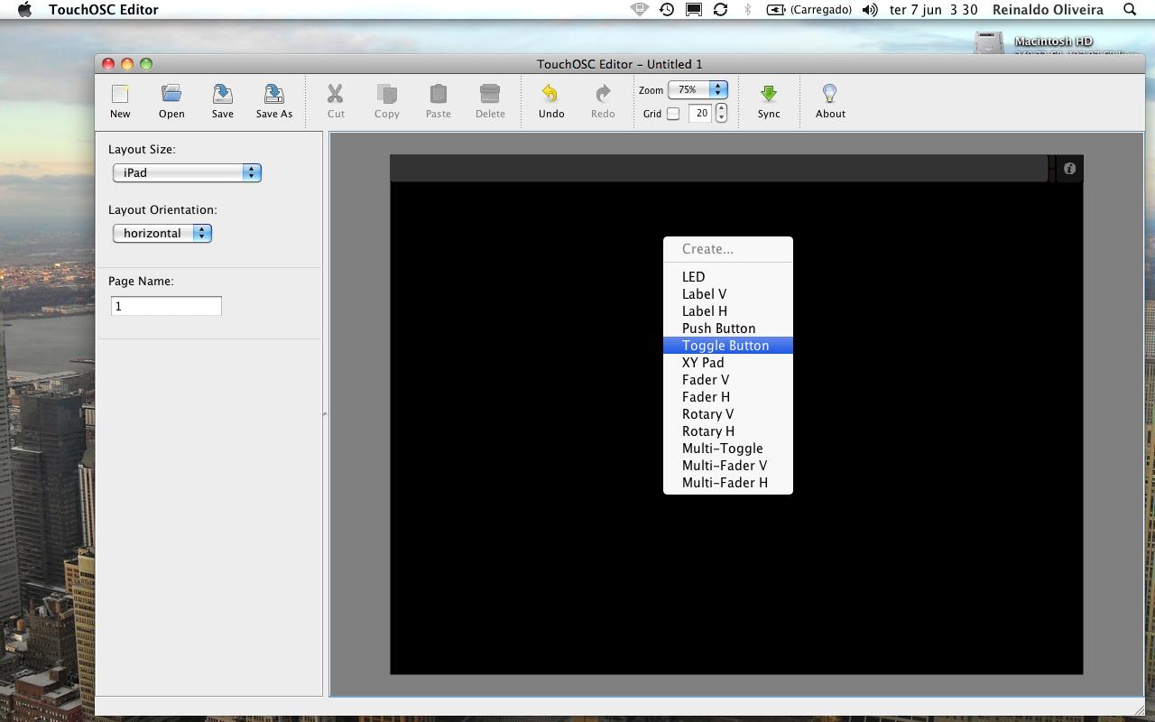Enable the Grid checkbox

point(673,114)
